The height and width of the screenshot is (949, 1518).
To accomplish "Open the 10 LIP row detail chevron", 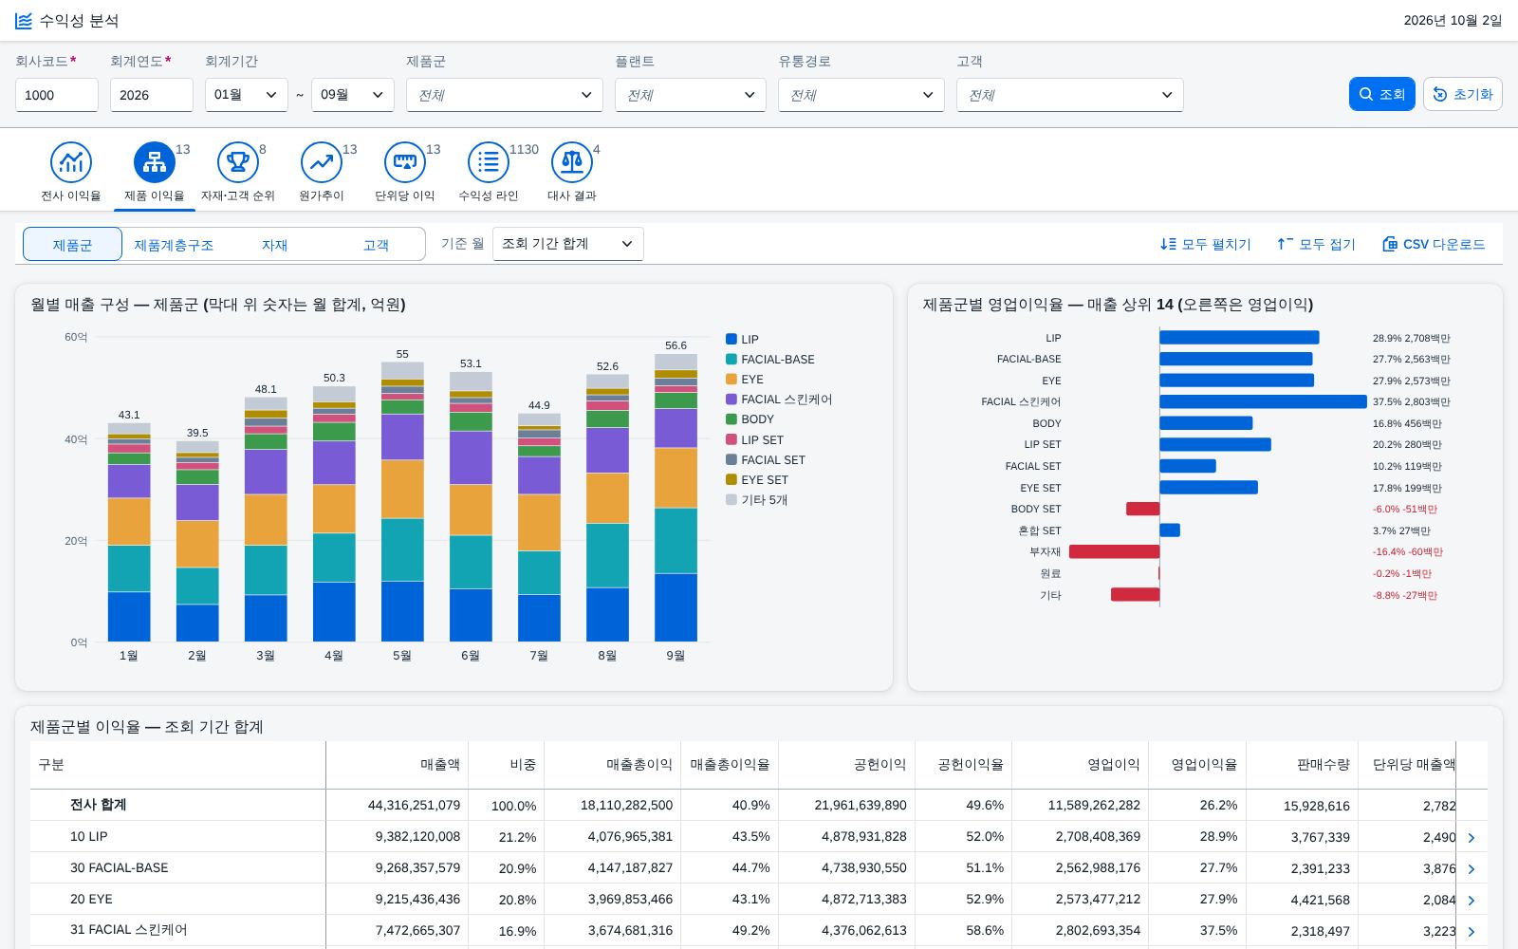I will 1472,837.
